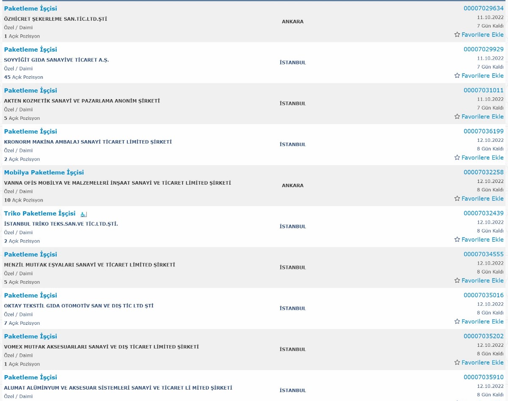Click the star icon for KRONORM MAKİNA listing

(457, 158)
